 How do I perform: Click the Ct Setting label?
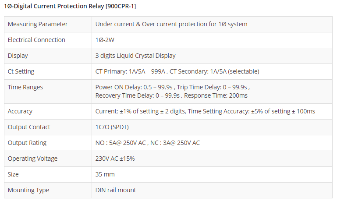tap(21, 71)
